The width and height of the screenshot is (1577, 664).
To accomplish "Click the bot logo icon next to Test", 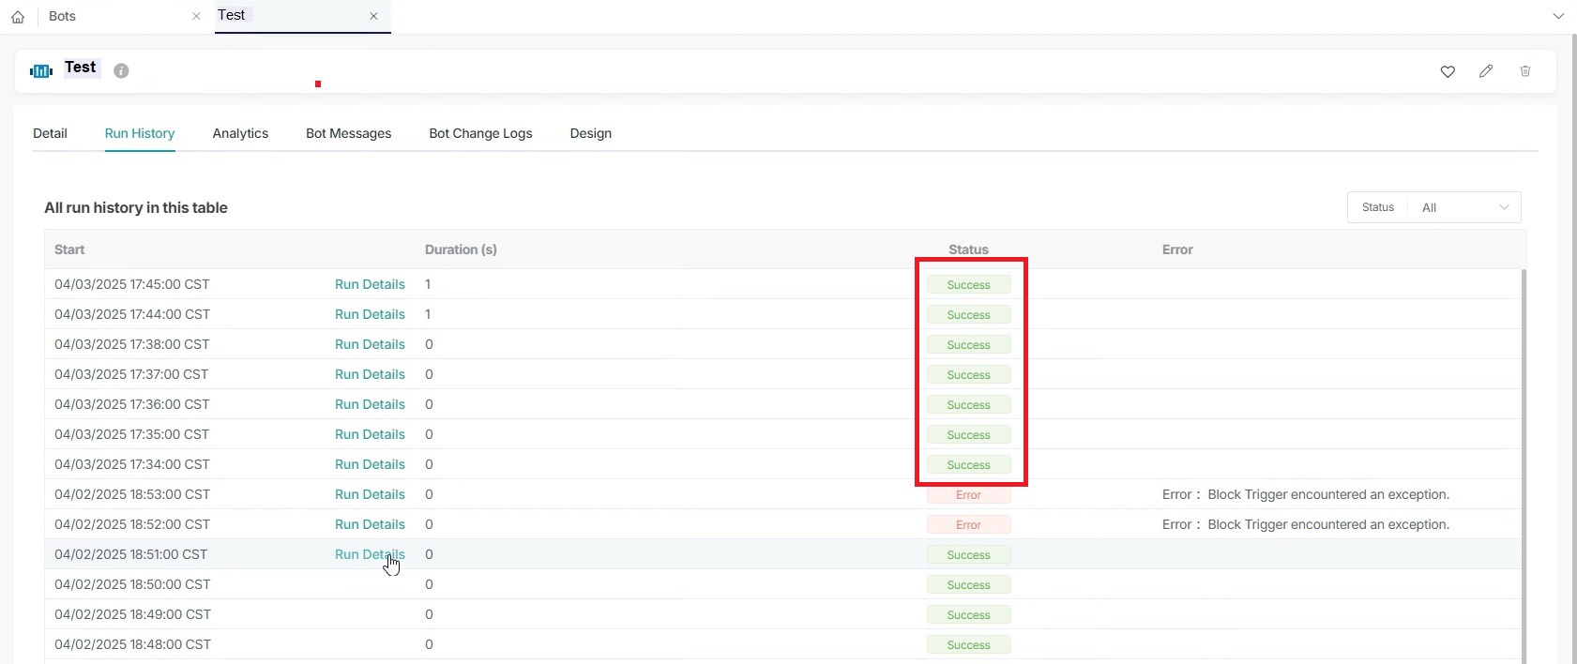I will [x=41, y=70].
